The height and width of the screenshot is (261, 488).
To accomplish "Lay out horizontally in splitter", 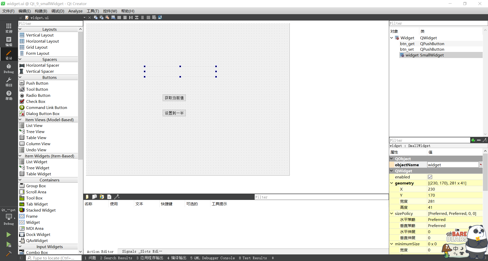I will point(131,17).
